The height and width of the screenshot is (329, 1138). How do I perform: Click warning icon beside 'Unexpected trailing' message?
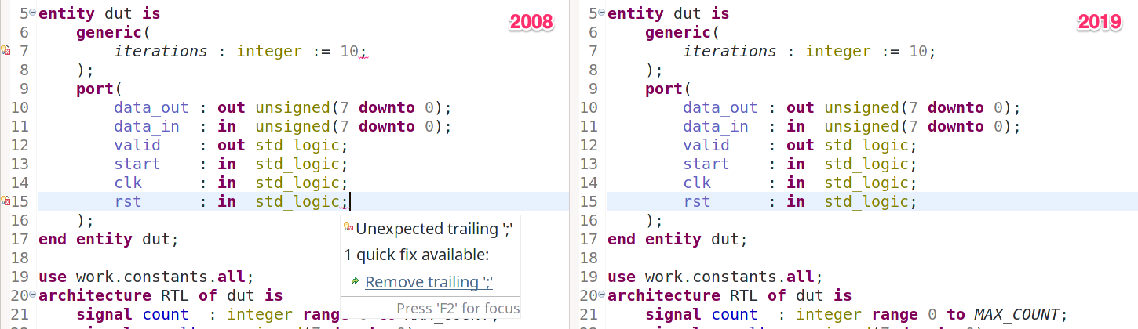348,228
